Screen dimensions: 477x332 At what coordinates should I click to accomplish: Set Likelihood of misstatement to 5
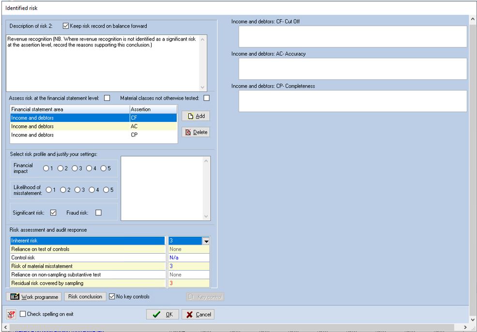click(x=106, y=190)
